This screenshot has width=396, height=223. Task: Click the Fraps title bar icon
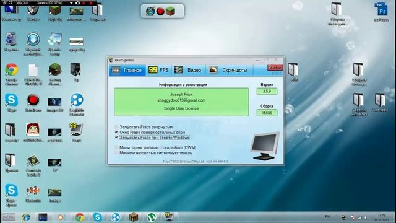click(x=111, y=60)
